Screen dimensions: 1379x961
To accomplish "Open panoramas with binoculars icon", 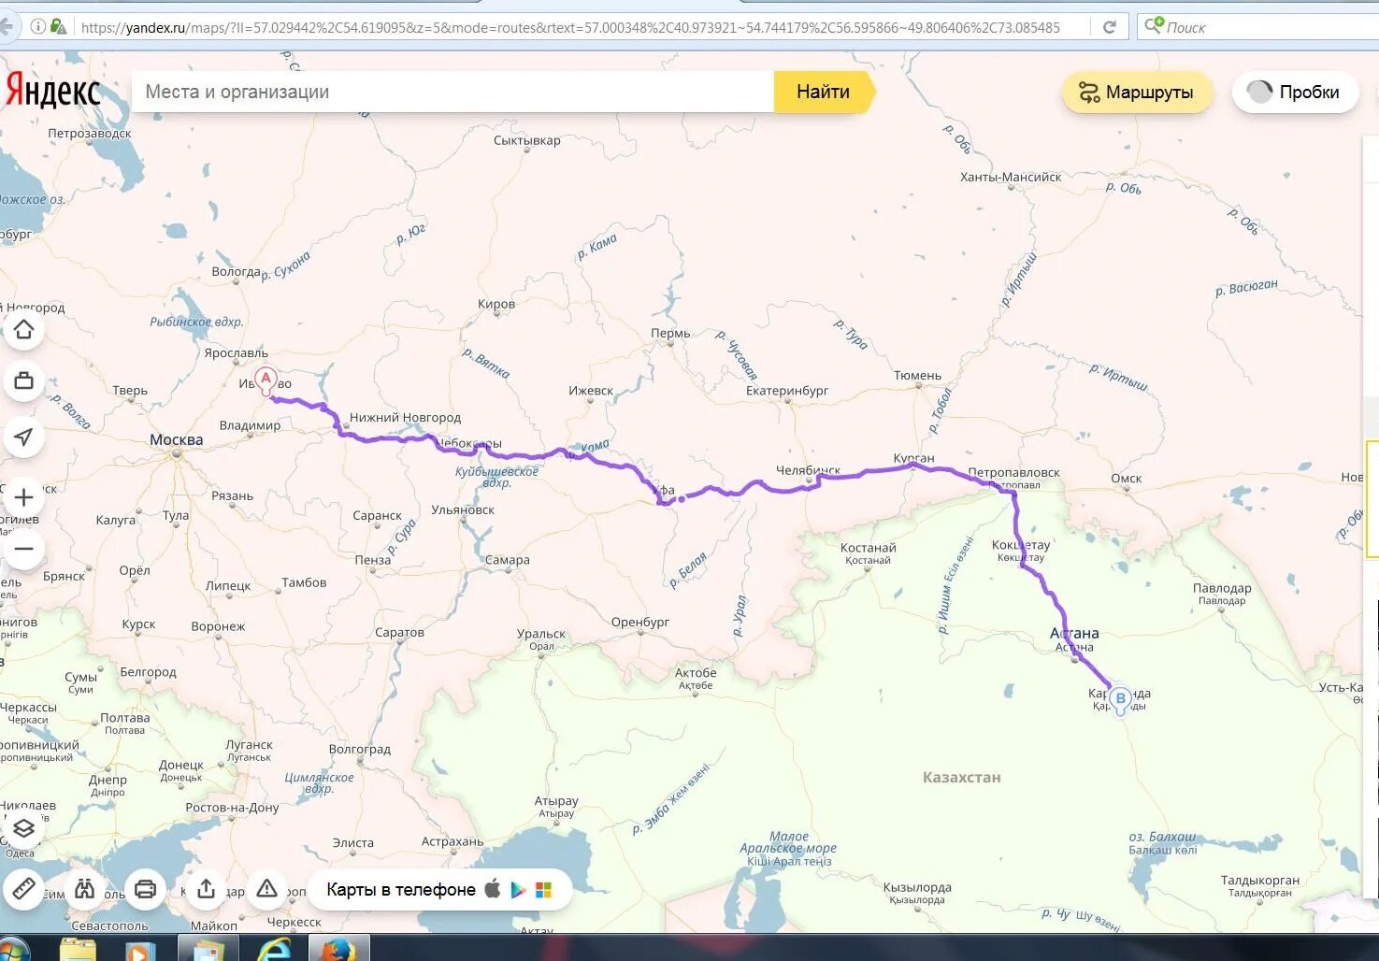I will click(x=85, y=889).
